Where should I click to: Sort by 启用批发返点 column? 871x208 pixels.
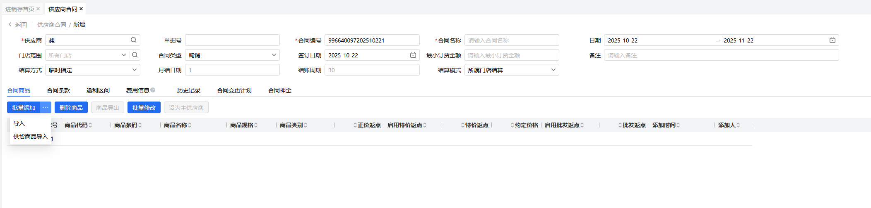pos(582,125)
